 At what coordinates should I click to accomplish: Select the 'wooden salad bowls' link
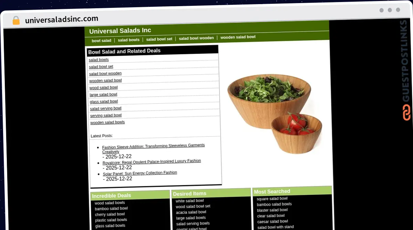[x=108, y=122]
